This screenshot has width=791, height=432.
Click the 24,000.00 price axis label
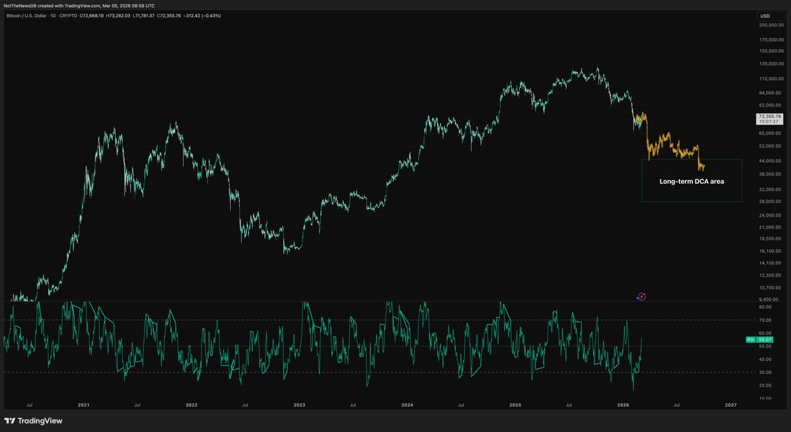pyautogui.click(x=770, y=216)
